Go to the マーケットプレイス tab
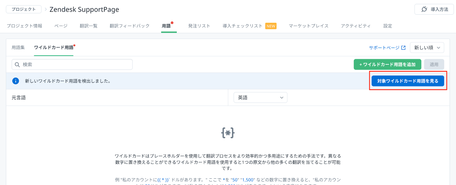The image size is (456, 185). click(x=308, y=26)
